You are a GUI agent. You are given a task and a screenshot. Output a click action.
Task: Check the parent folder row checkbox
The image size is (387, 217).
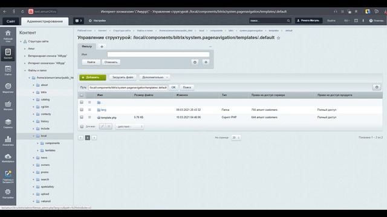tap(82, 102)
